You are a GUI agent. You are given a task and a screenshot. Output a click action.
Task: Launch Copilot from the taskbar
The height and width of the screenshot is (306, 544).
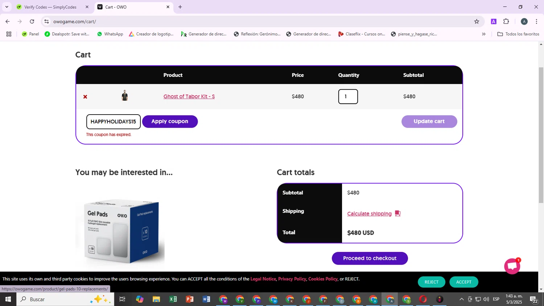pyautogui.click(x=140, y=299)
